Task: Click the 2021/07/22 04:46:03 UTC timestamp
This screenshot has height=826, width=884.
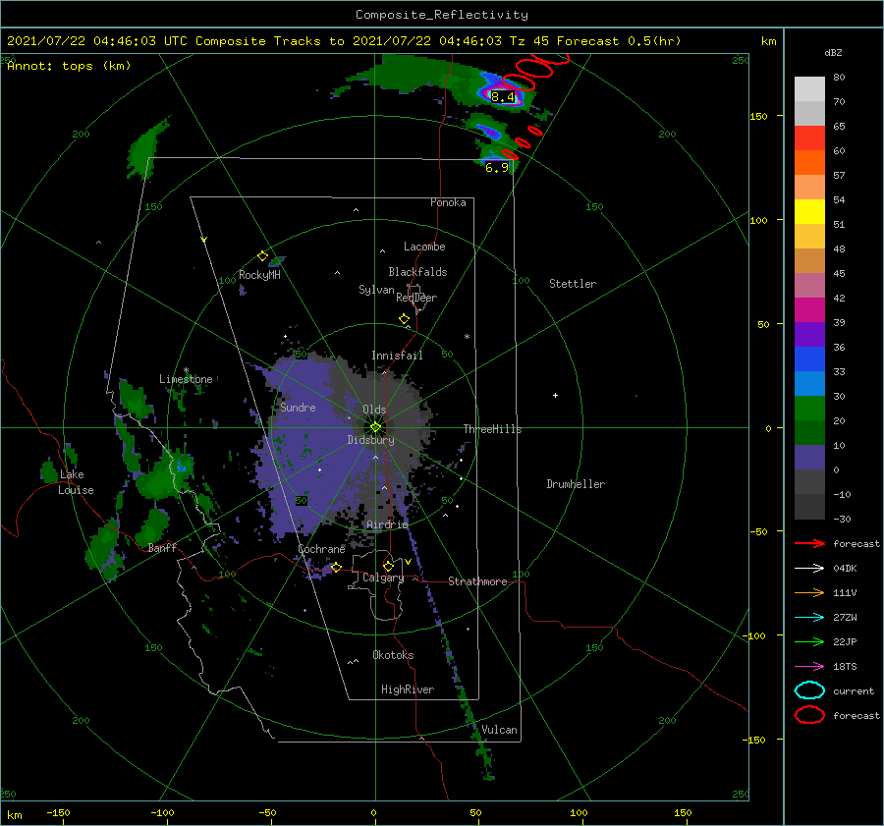Action: coord(97,41)
